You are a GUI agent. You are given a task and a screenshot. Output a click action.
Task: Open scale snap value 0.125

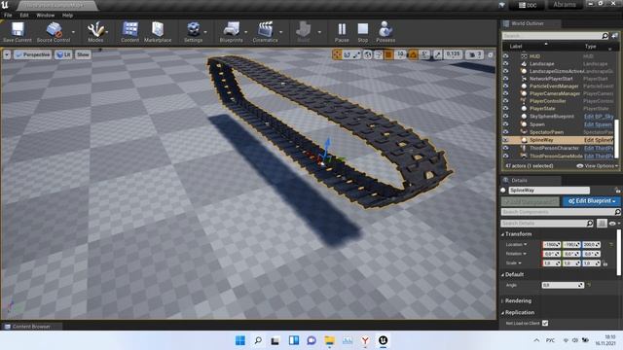pyautogui.click(x=453, y=54)
